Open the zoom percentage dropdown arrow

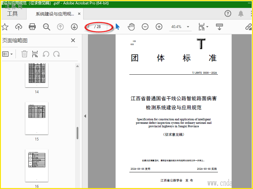point(188,27)
